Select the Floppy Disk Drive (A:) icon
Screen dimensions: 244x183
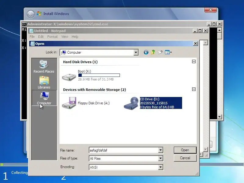(69, 103)
